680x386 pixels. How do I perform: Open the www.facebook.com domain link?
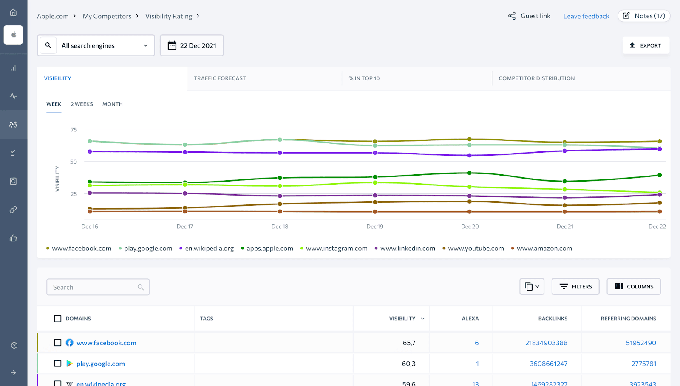coord(106,343)
